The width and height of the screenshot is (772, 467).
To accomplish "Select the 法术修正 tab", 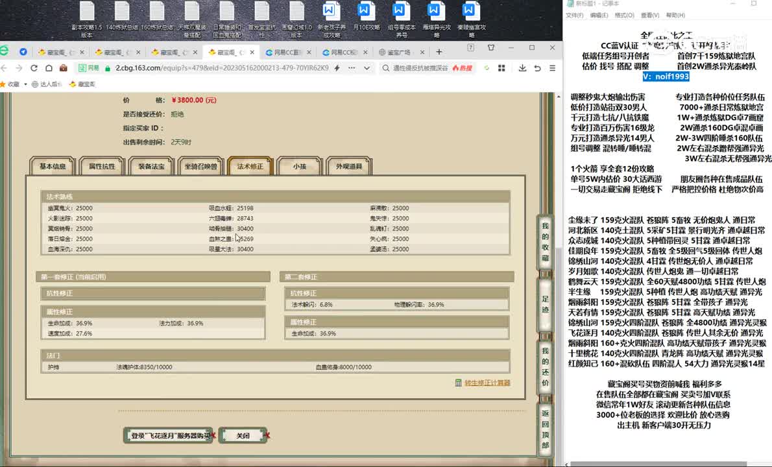I will point(250,166).
